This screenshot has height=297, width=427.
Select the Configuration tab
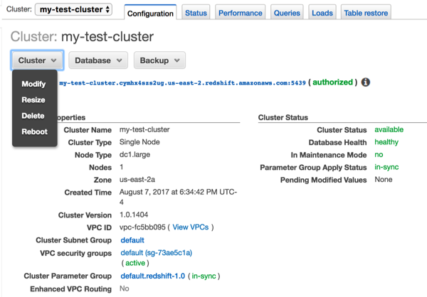(x=150, y=13)
